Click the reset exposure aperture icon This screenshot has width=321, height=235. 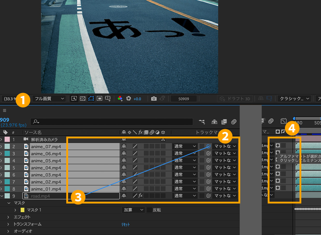pos(128,99)
